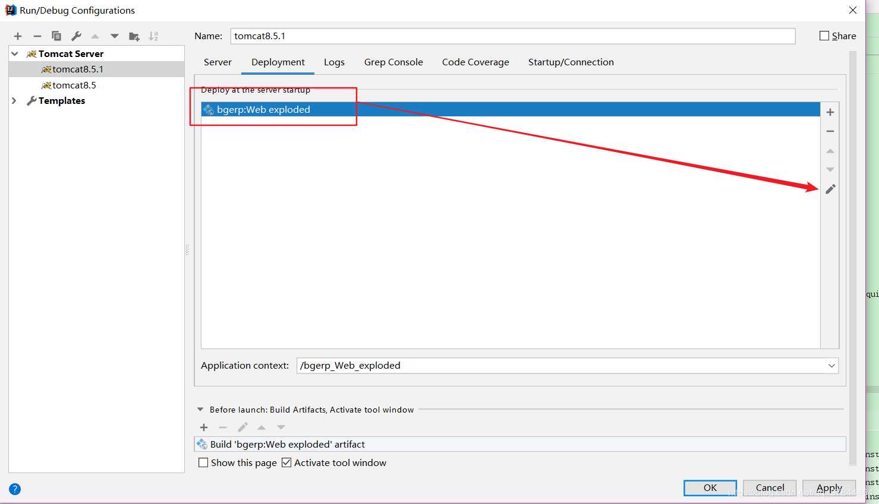Image resolution: width=879 pixels, height=504 pixels.
Task: Edit before launch task pencil icon
Action: [x=242, y=427]
